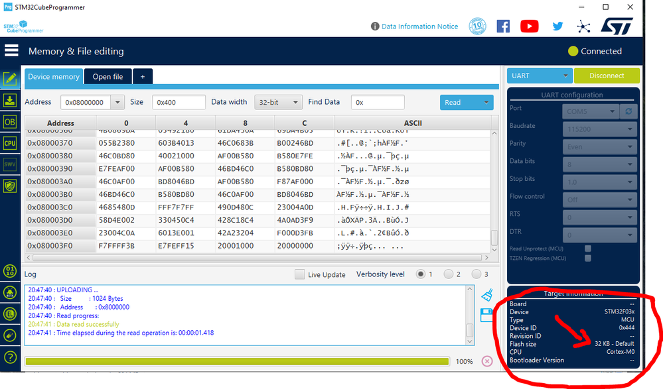Open the registers 0110 binary icon

click(10, 271)
